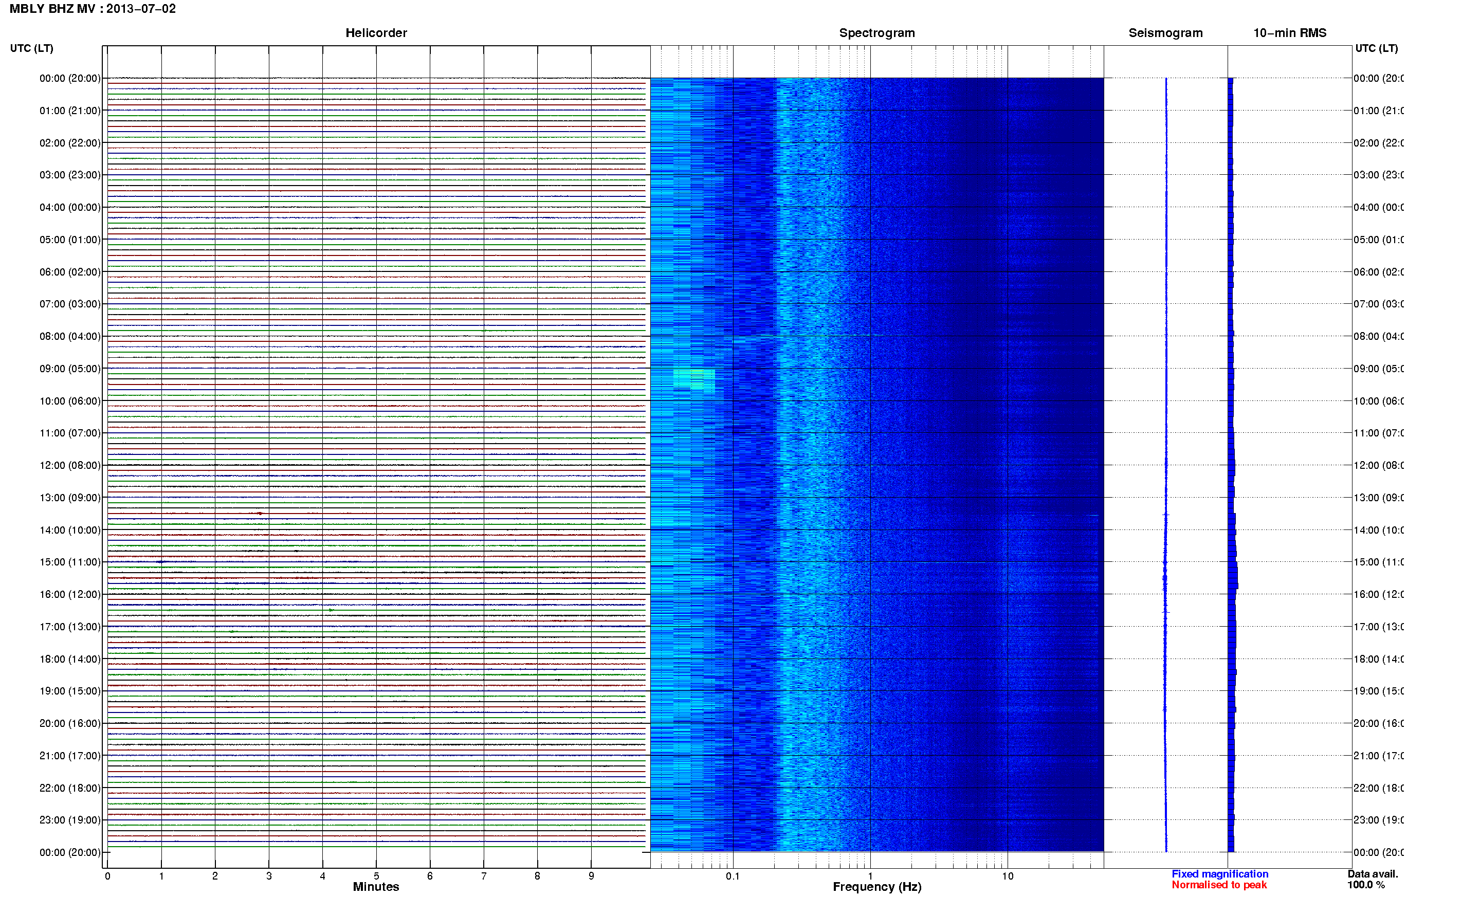Click the left 'UTC (LT)' axis label
The width and height of the screenshot is (1462, 914).
pyautogui.click(x=31, y=48)
